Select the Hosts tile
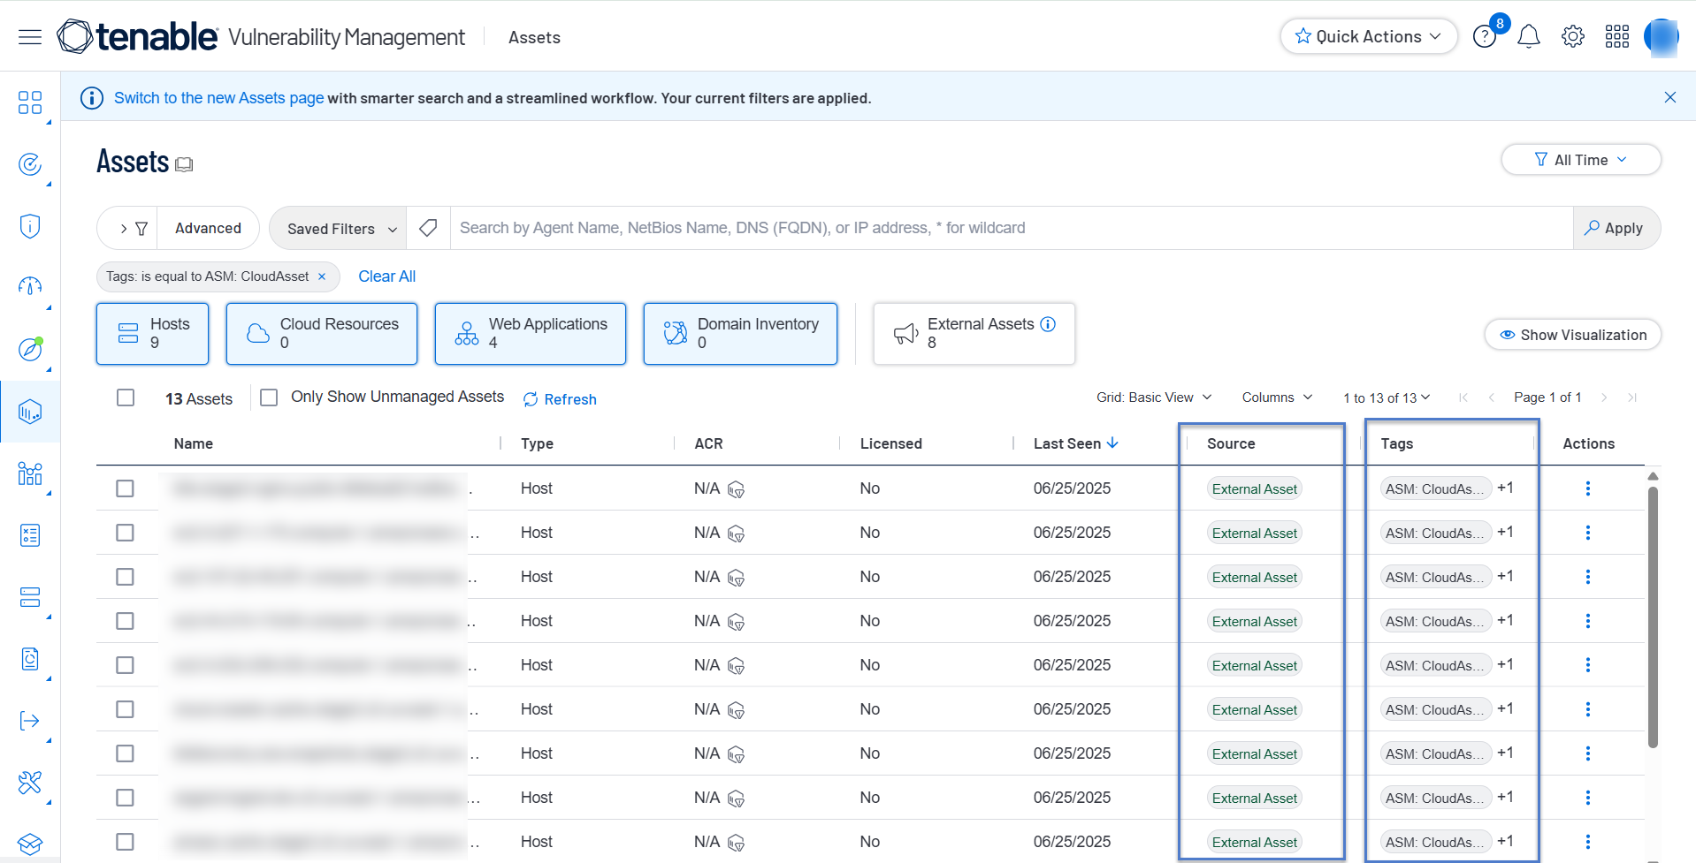The image size is (1696, 863). [152, 334]
